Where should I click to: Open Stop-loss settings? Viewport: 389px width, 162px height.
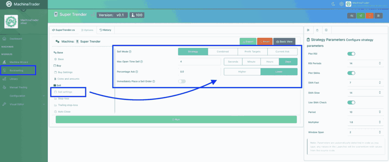[63, 99]
